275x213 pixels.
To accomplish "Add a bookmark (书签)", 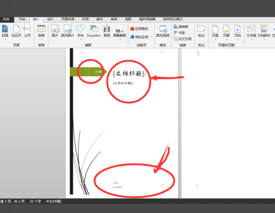I will (x=179, y=33).
